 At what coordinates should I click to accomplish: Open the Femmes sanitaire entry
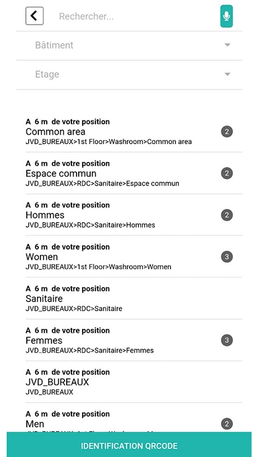[134, 340]
